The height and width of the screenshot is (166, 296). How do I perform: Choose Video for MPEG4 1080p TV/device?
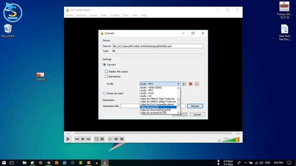coord(158,101)
